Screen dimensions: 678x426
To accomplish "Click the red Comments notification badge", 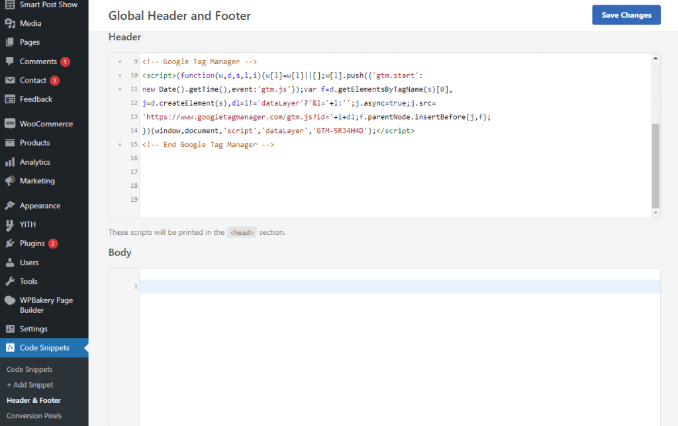I will pos(66,62).
